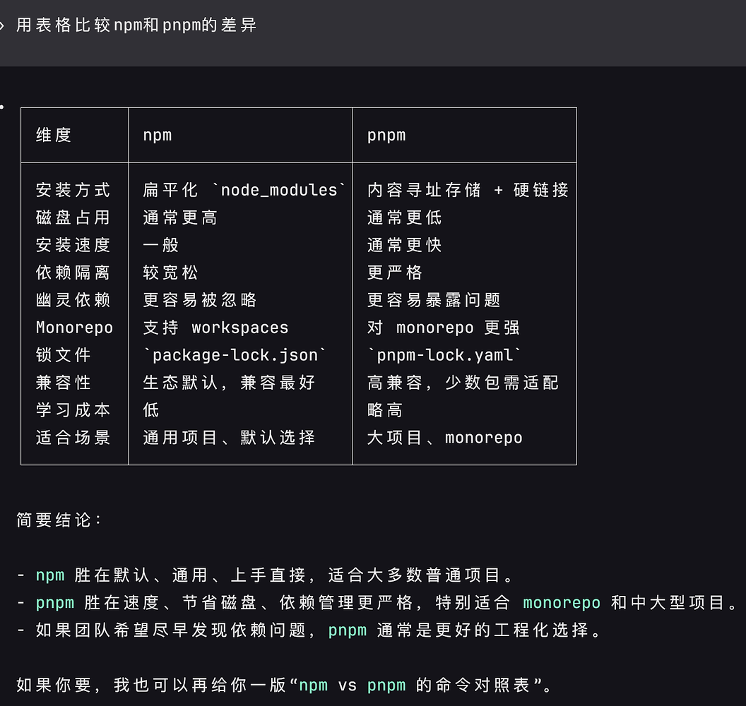Click green "npm" in first conclusion bullet
The image size is (746, 706).
point(50,575)
